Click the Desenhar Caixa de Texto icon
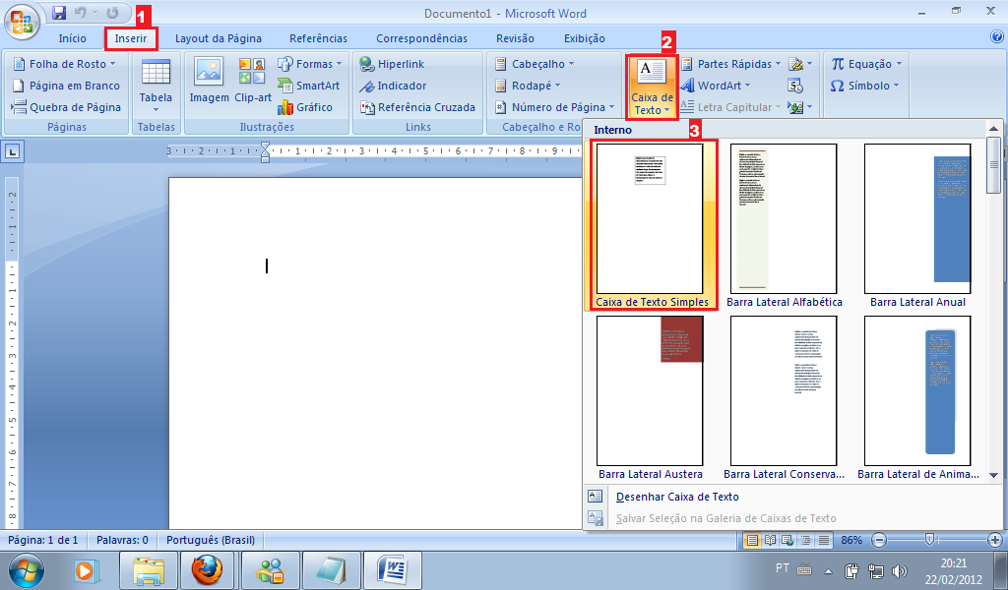The height and width of the screenshot is (590, 1008). pos(596,497)
